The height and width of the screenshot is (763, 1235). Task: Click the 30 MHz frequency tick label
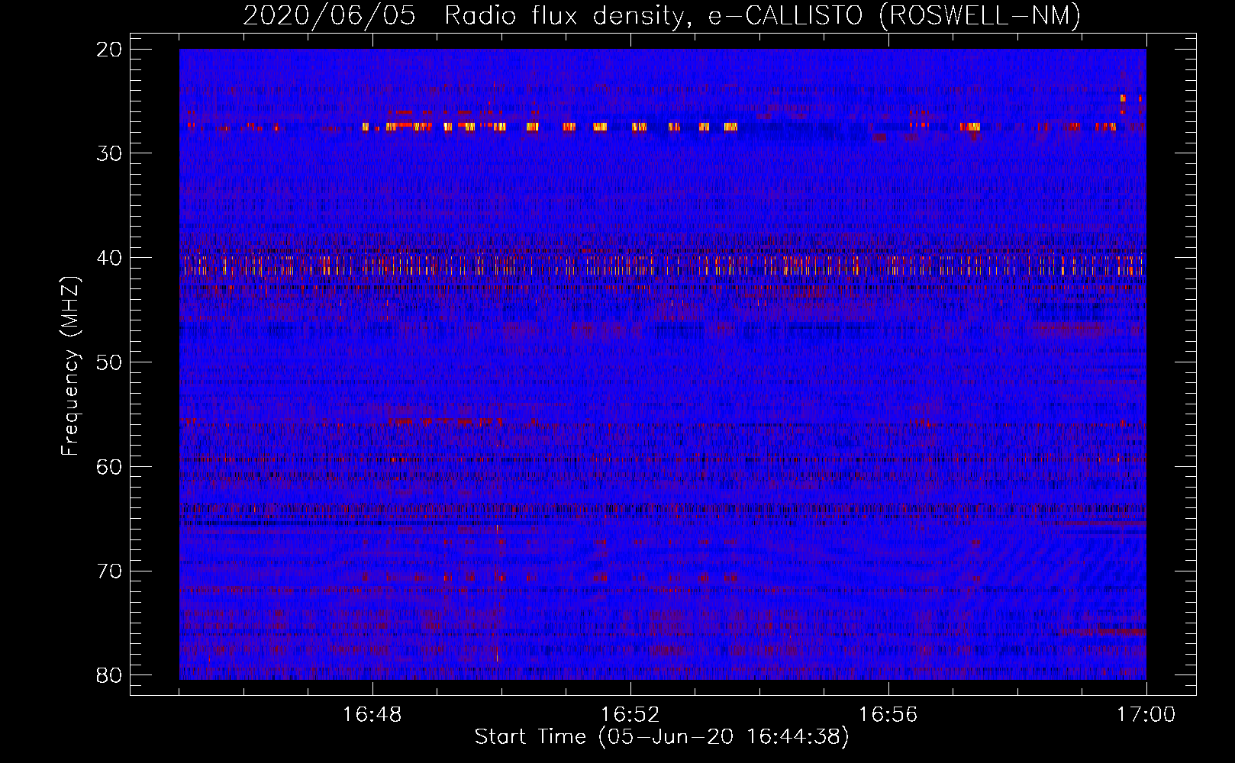[x=109, y=153]
